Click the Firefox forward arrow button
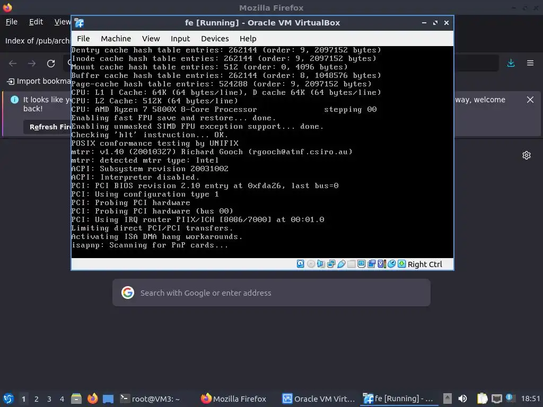Screen dimensions: 543x407 (32, 64)
